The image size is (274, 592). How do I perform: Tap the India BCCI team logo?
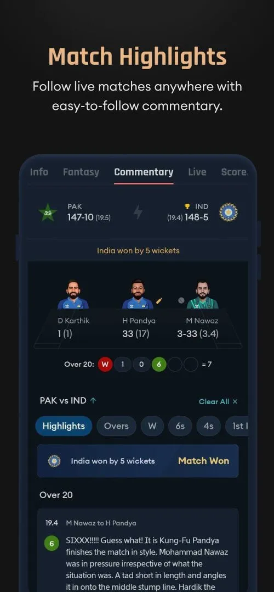(229, 212)
